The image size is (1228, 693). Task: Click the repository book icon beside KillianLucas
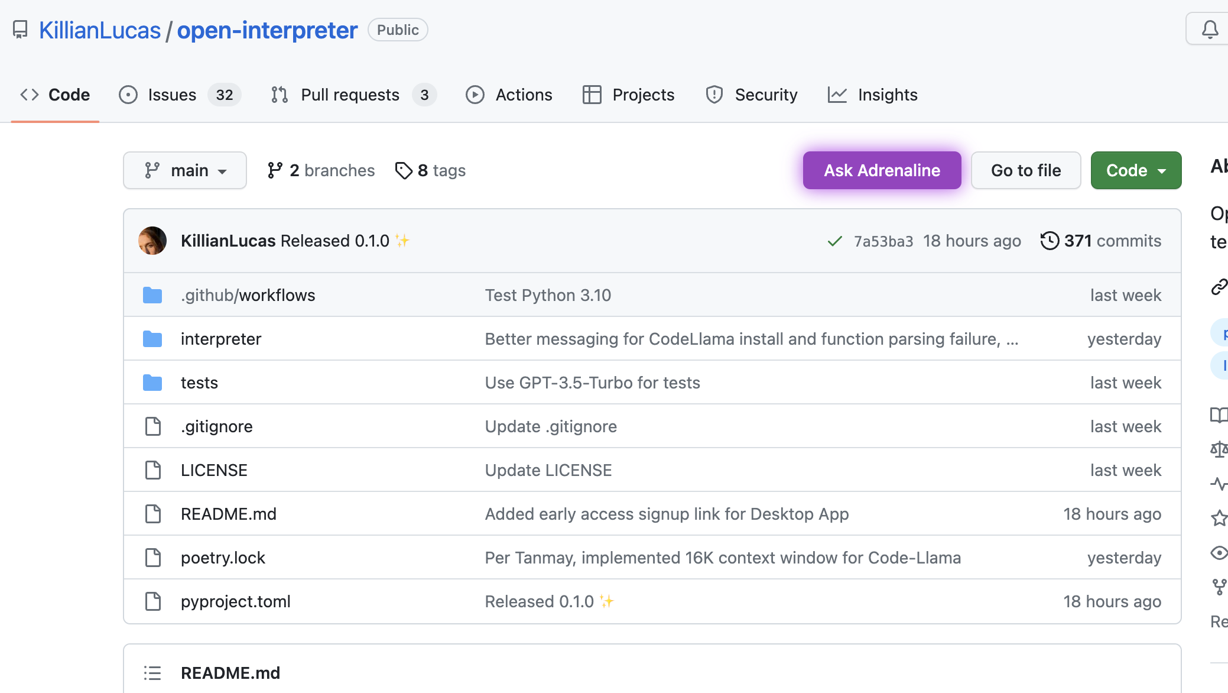click(21, 28)
